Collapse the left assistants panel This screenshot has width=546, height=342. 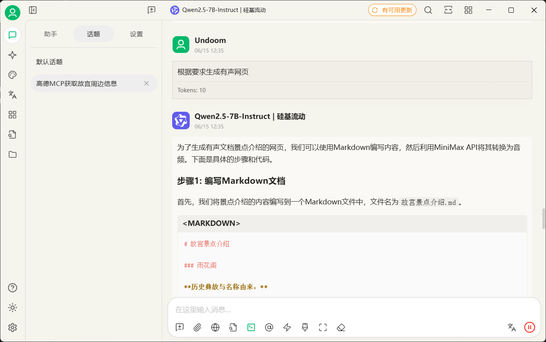pyautogui.click(x=33, y=10)
